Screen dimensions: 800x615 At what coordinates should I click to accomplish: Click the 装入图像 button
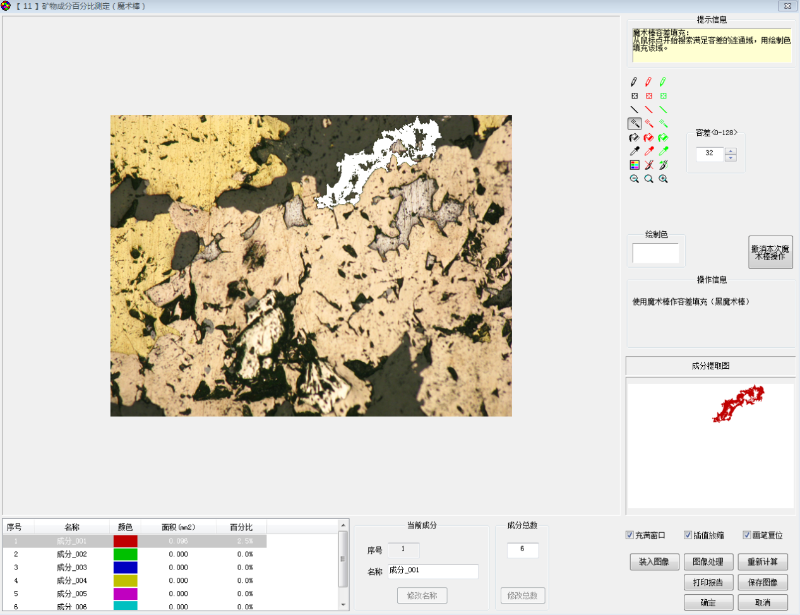pos(654,562)
